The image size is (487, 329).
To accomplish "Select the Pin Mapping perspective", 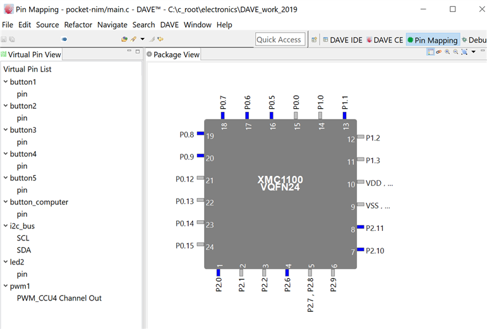I will (433, 40).
